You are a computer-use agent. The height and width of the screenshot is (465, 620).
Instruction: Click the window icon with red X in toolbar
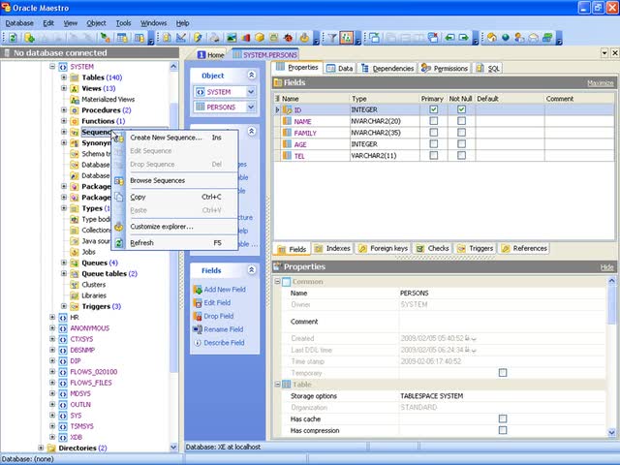point(433,38)
